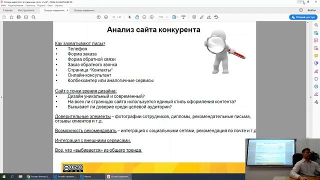Viewport: 320px width, 180px height.
Task: Open Export PDF tool in right panel
Action: click(x=316, y=33)
